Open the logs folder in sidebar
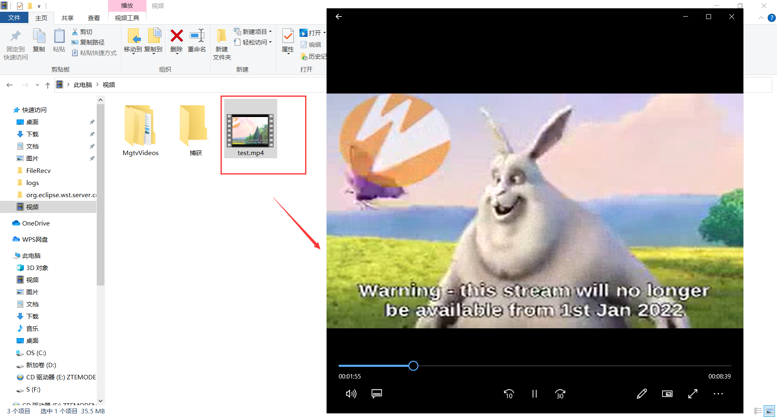This screenshot has width=777, height=417. click(32, 183)
